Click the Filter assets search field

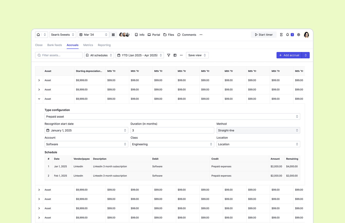[59, 55]
